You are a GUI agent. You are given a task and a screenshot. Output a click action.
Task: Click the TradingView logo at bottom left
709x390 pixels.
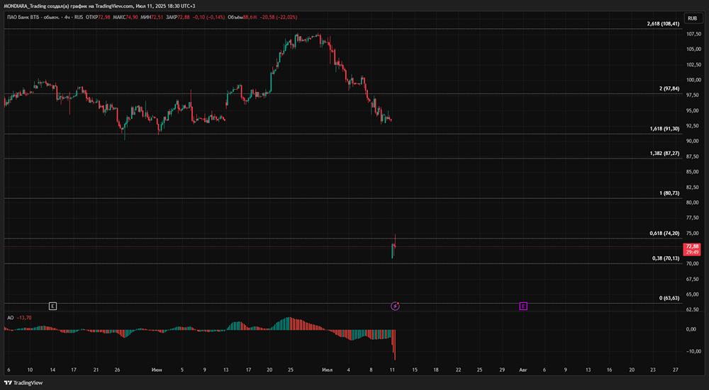coord(23,383)
